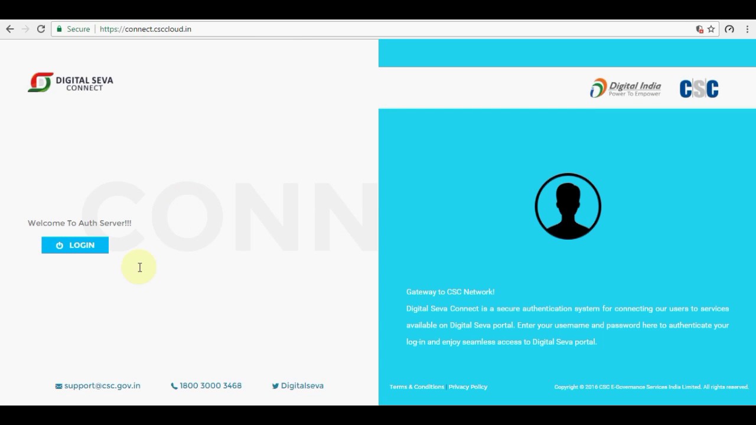
Task: Click the green Secure padlock icon
Action: point(59,29)
